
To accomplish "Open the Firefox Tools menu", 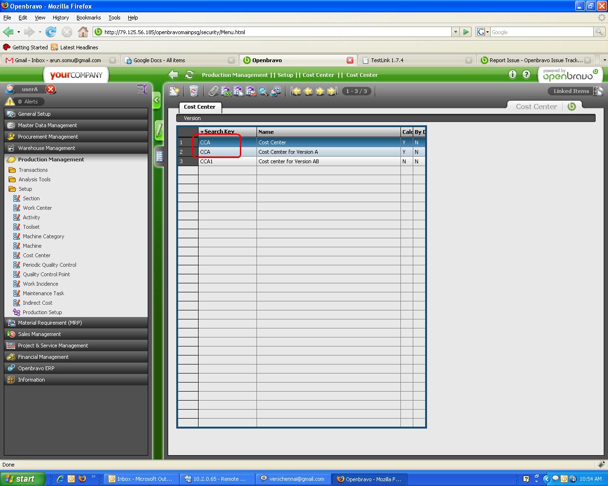I will (x=114, y=18).
